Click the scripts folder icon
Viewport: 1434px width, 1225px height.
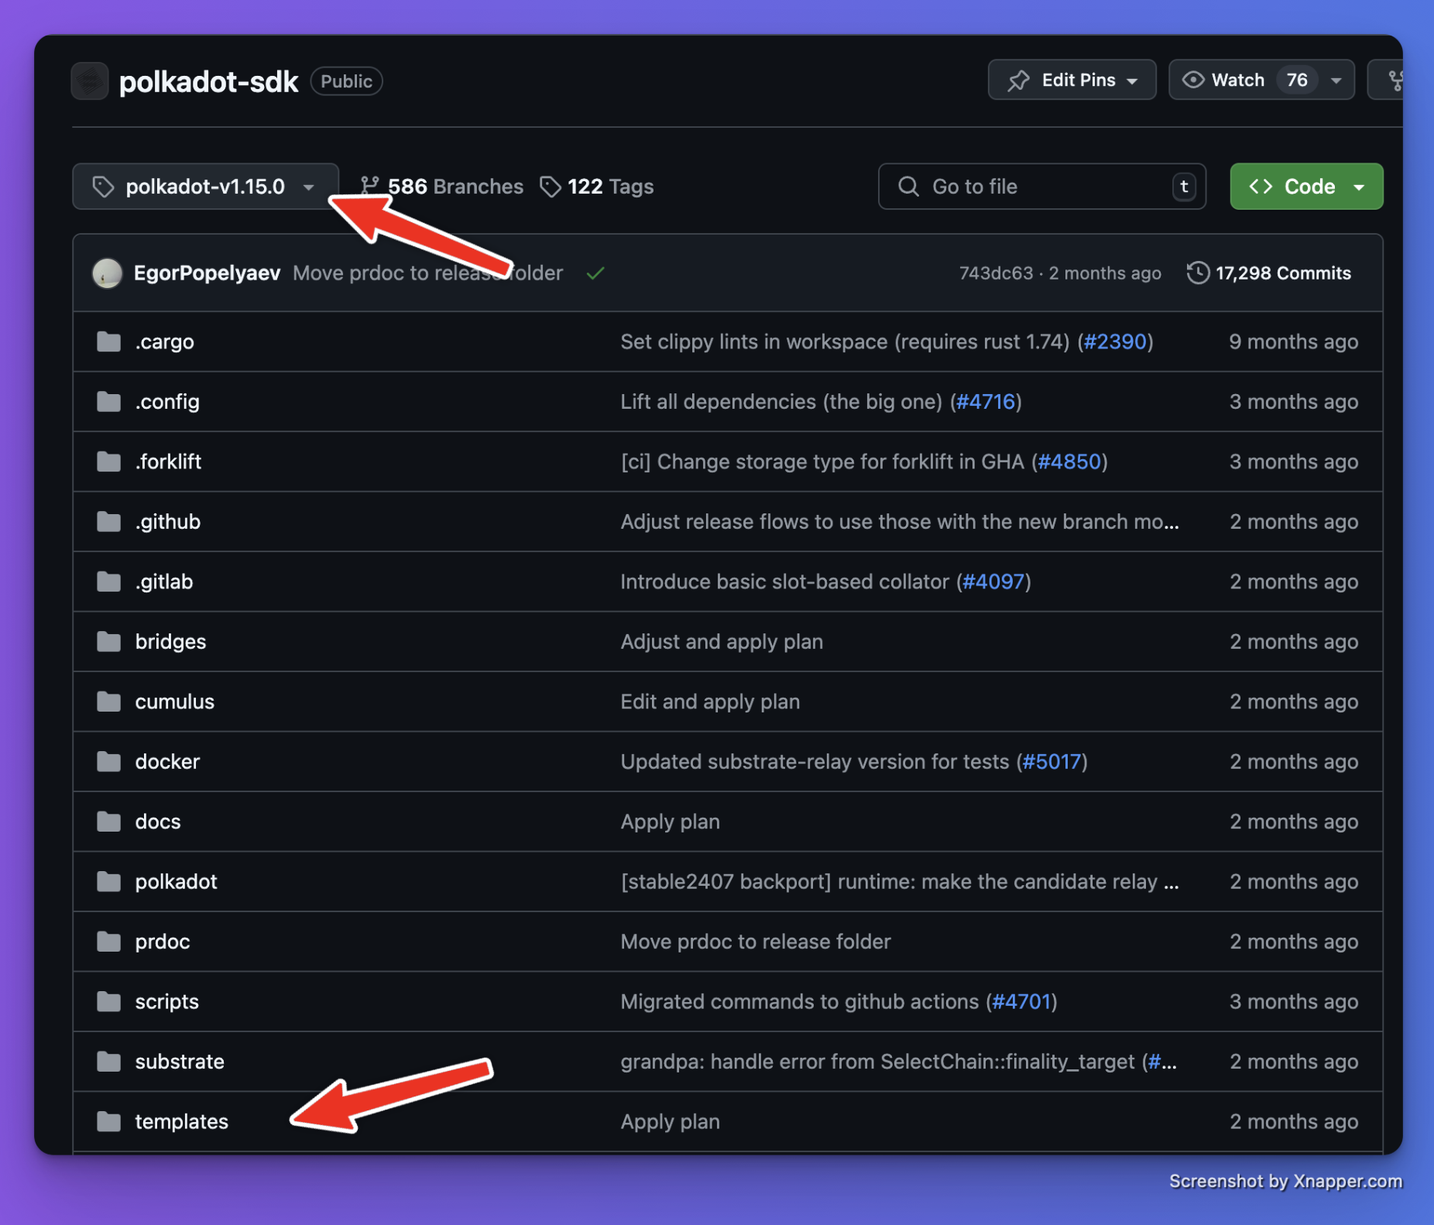[108, 1002]
